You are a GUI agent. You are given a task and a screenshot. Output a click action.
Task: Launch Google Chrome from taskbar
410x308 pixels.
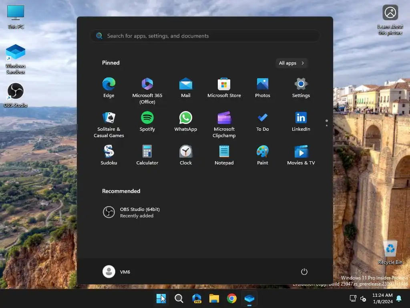pyautogui.click(x=232, y=298)
